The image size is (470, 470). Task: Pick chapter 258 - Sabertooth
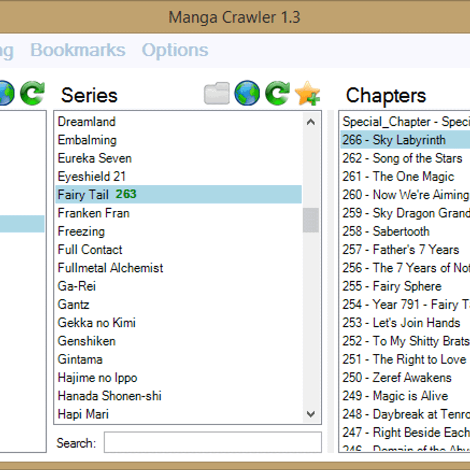tap(386, 231)
